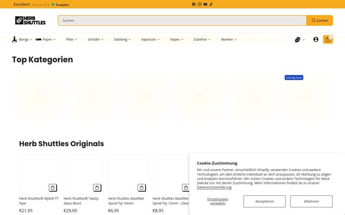
Task: Expand the Vapes menu
Action: (x=176, y=39)
